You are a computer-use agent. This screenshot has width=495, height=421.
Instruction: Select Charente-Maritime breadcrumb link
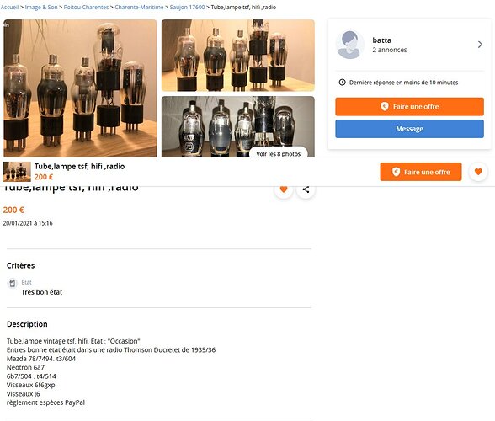(x=139, y=7)
